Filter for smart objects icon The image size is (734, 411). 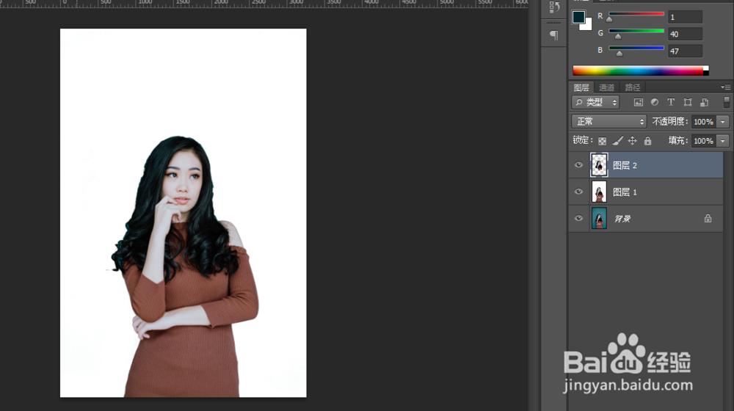pyautogui.click(x=705, y=102)
